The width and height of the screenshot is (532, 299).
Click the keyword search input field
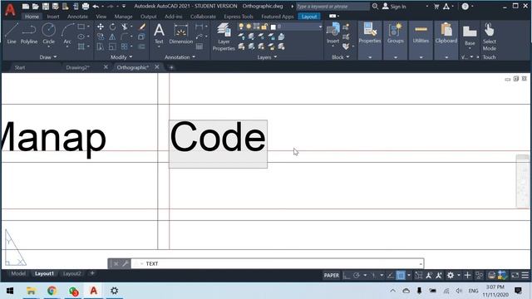(x=332, y=6)
